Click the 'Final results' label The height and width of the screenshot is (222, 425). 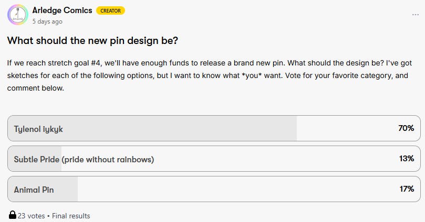tap(71, 216)
